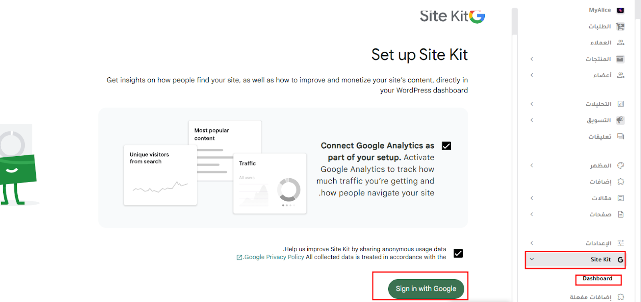Click the Marketing megaphone icon
This screenshot has width=641, height=302.
pyautogui.click(x=620, y=120)
